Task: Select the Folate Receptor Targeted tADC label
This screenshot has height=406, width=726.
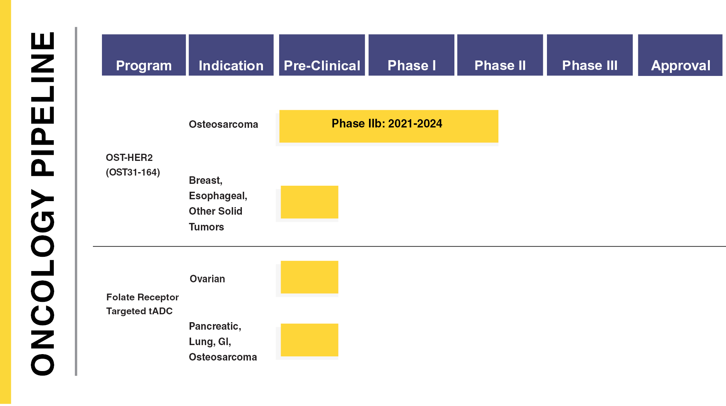Action: 142,304
